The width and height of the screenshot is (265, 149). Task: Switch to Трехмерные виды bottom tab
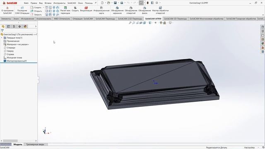[35, 144]
